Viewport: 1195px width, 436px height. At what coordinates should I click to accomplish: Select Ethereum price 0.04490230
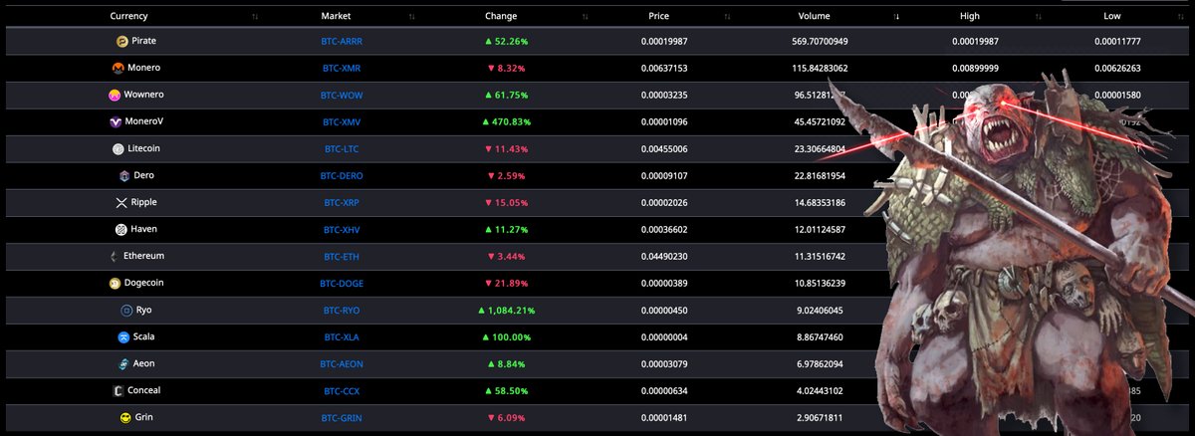point(665,256)
